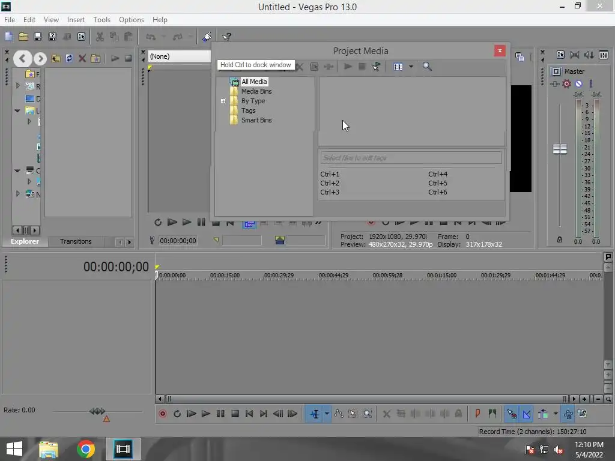The image size is (615, 461).
Task: Select Smart Bins in Project Media tree
Action: [x=256, y=120]
